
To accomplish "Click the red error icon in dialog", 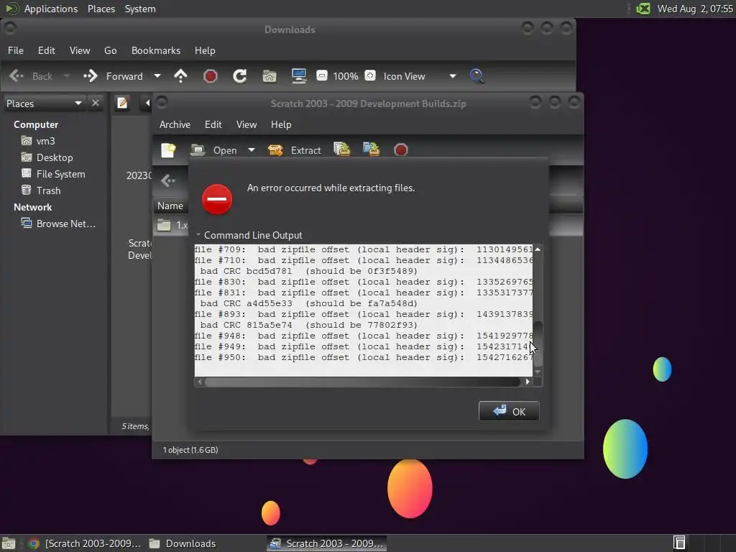I will (217, 199).
